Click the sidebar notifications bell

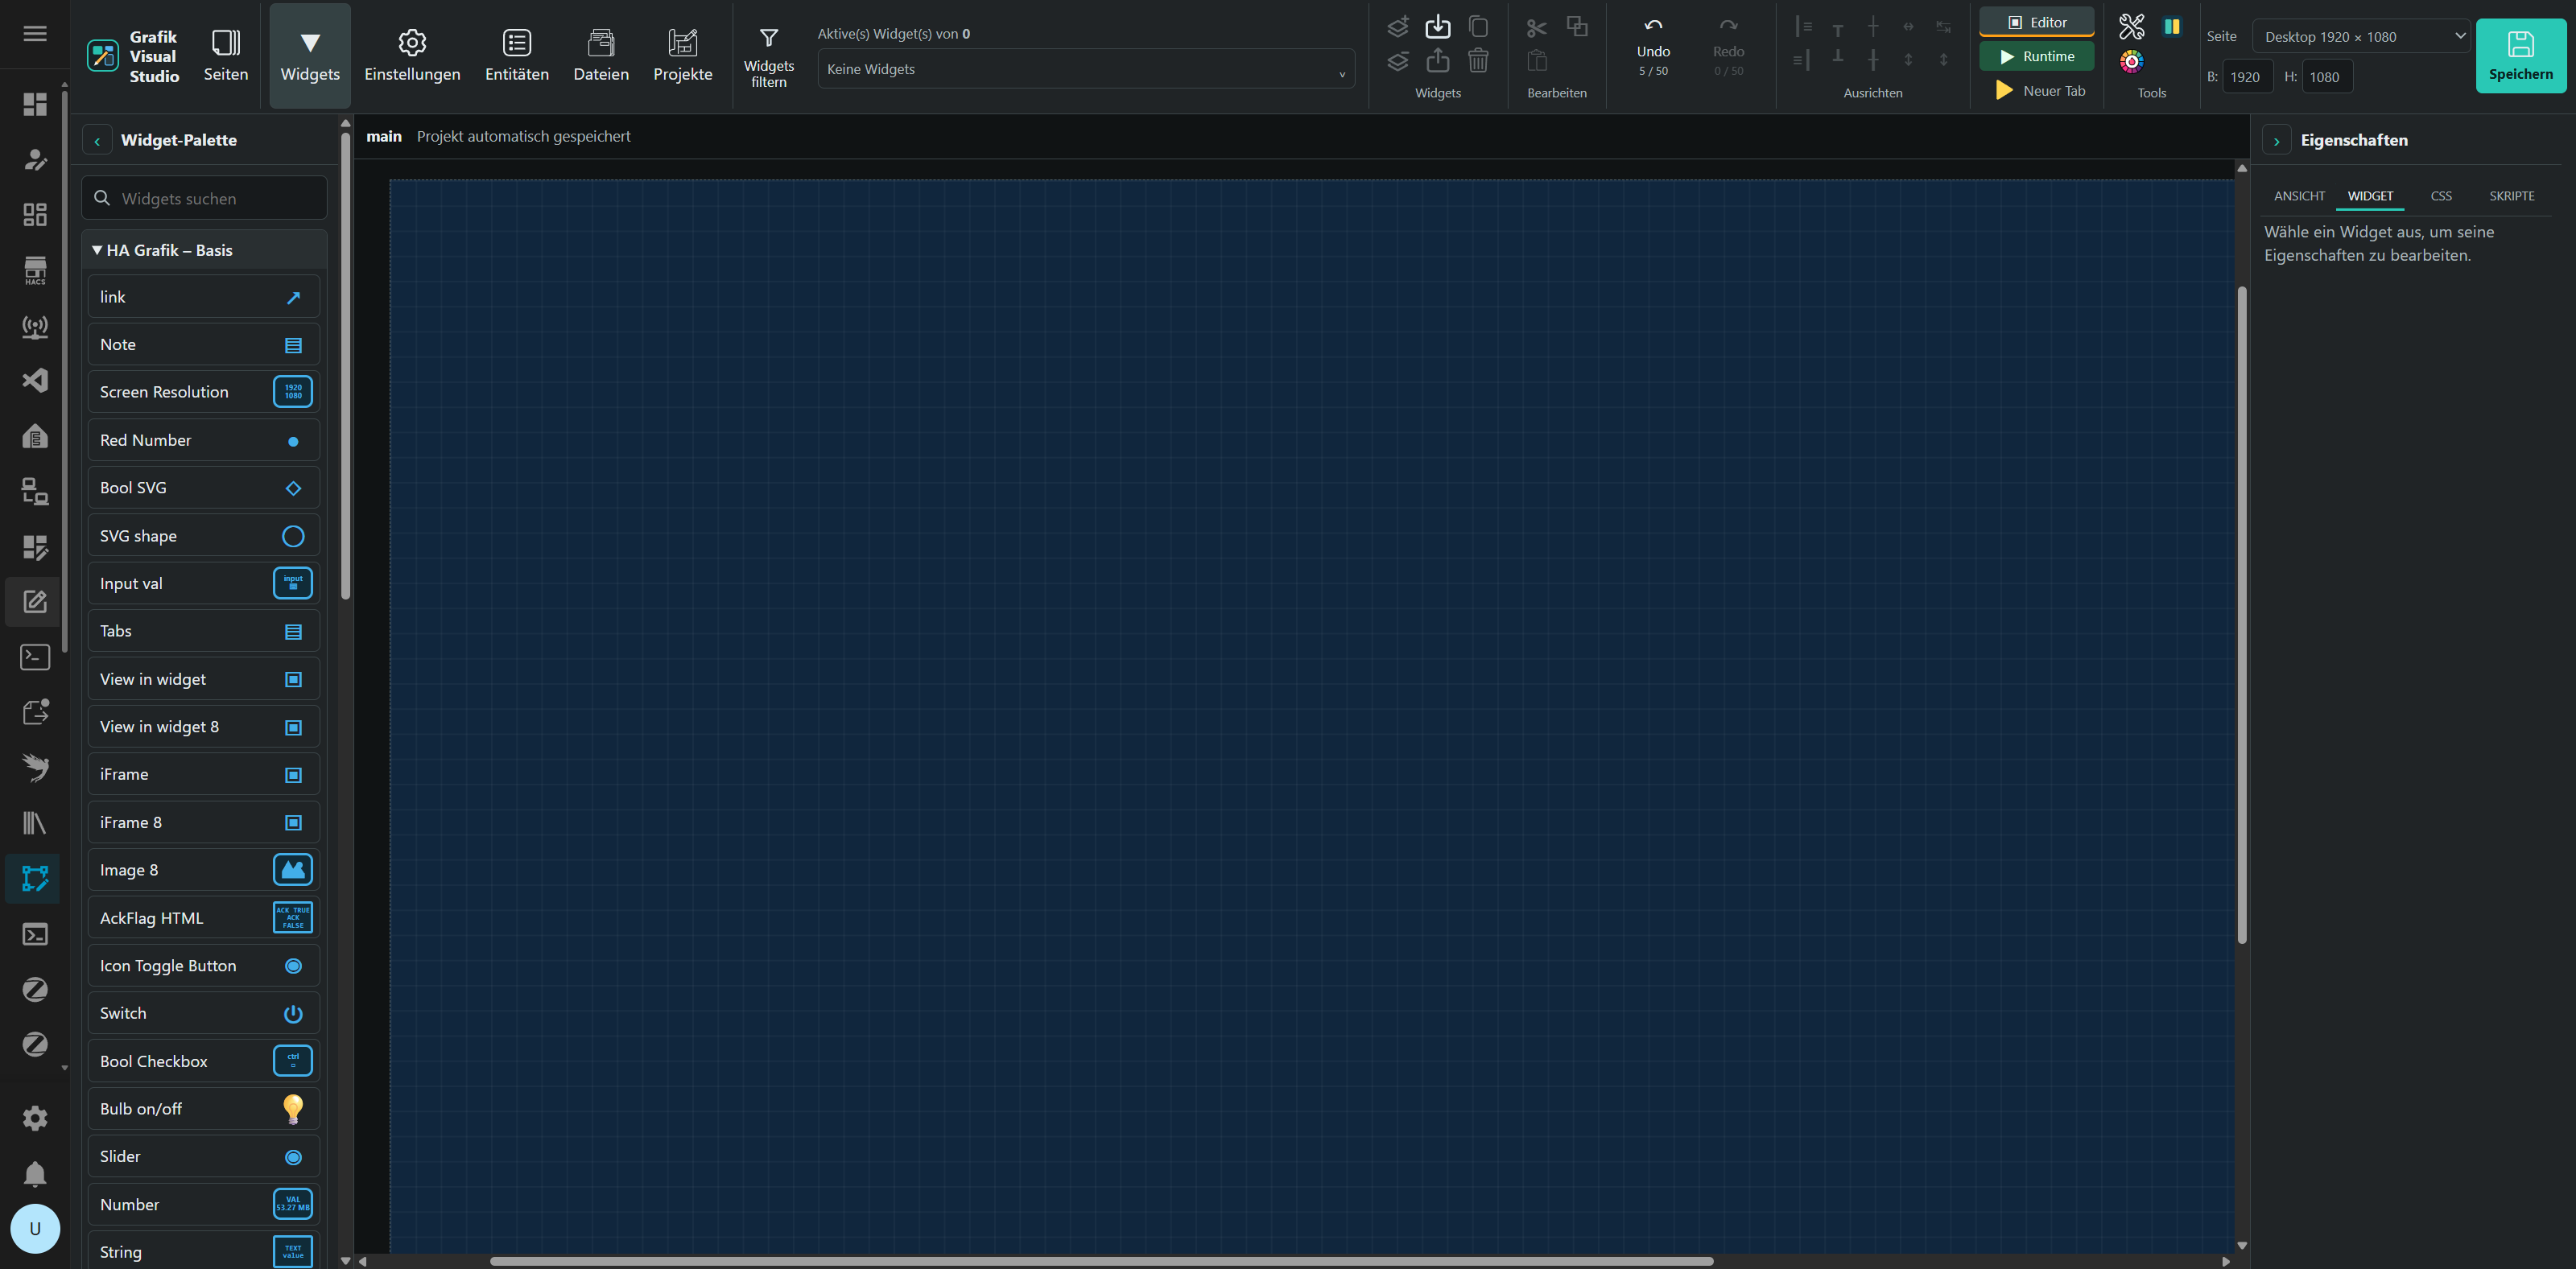(35, 1173)
